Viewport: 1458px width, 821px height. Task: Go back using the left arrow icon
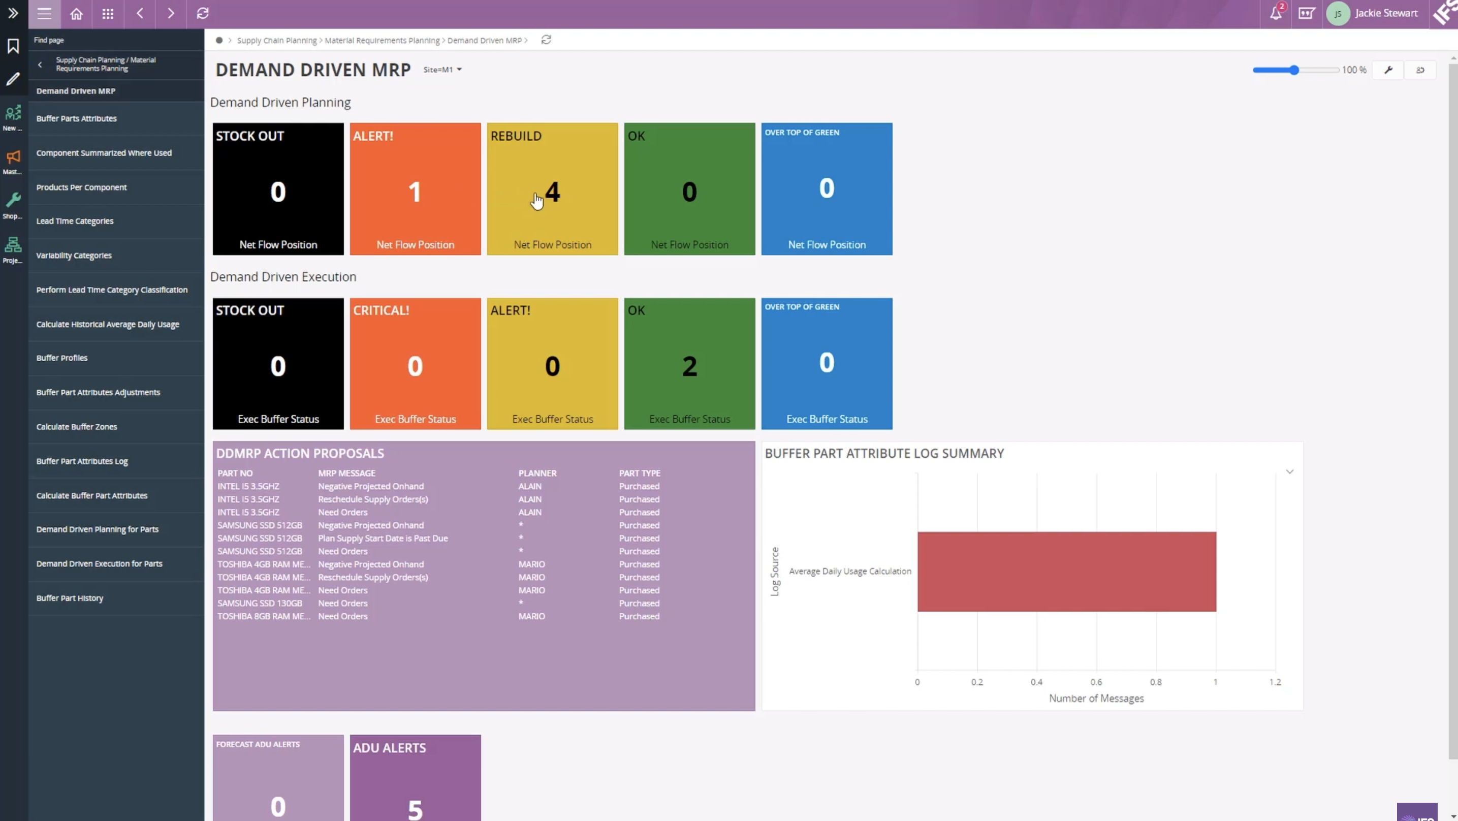click(x=140, y=14)
